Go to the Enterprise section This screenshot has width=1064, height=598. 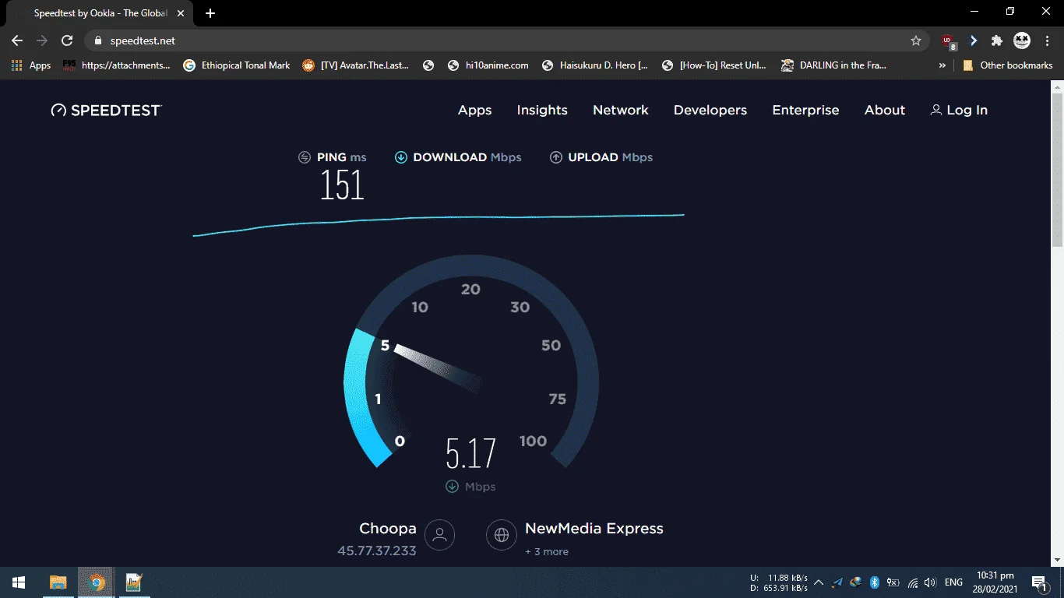[805, 111]
